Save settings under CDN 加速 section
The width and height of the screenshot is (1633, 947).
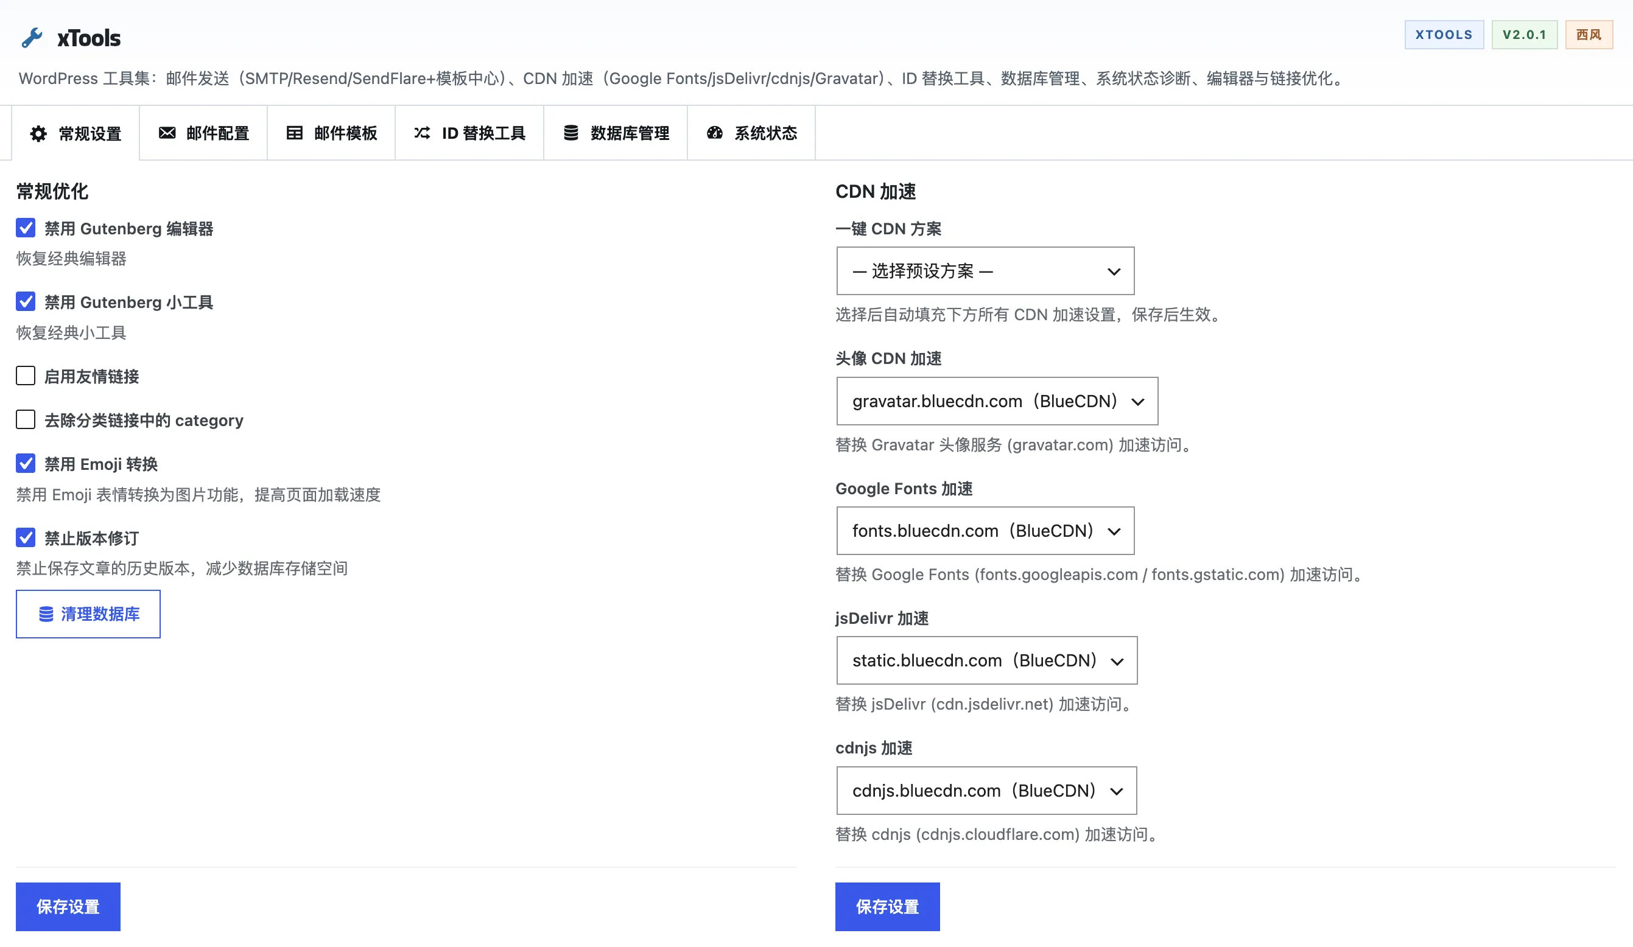click(x=887, y=906)
